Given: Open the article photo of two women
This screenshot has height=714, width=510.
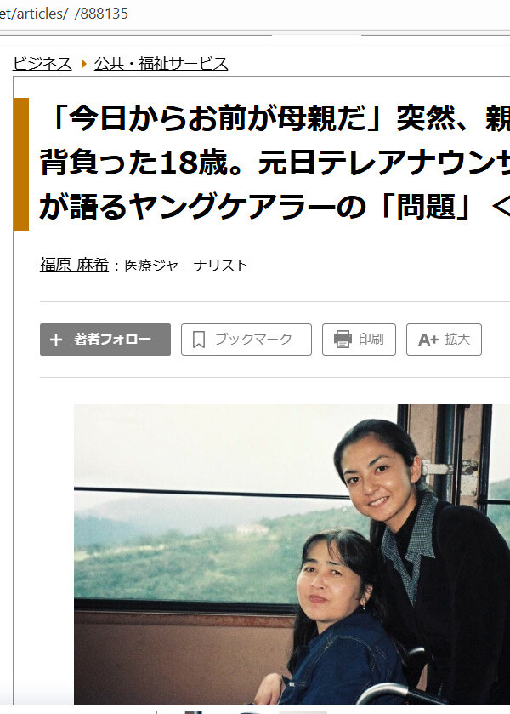Looking at the screenshot, I should click(292, 554).
